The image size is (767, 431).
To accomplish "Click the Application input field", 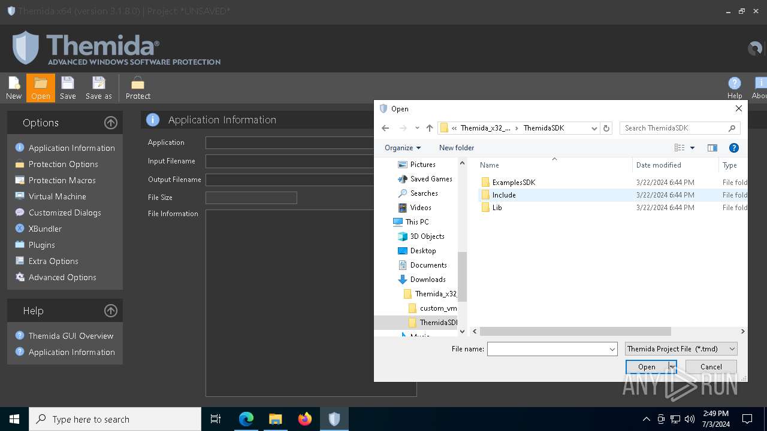I will coord(289,142).
